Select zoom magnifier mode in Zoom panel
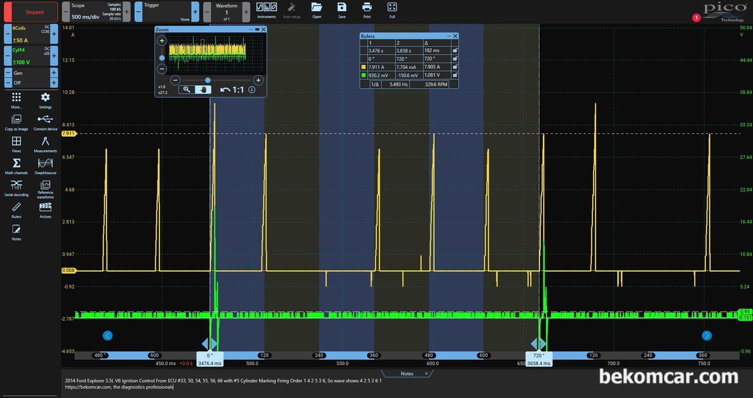This screenshot has width=753, height=398. (186, 90)
